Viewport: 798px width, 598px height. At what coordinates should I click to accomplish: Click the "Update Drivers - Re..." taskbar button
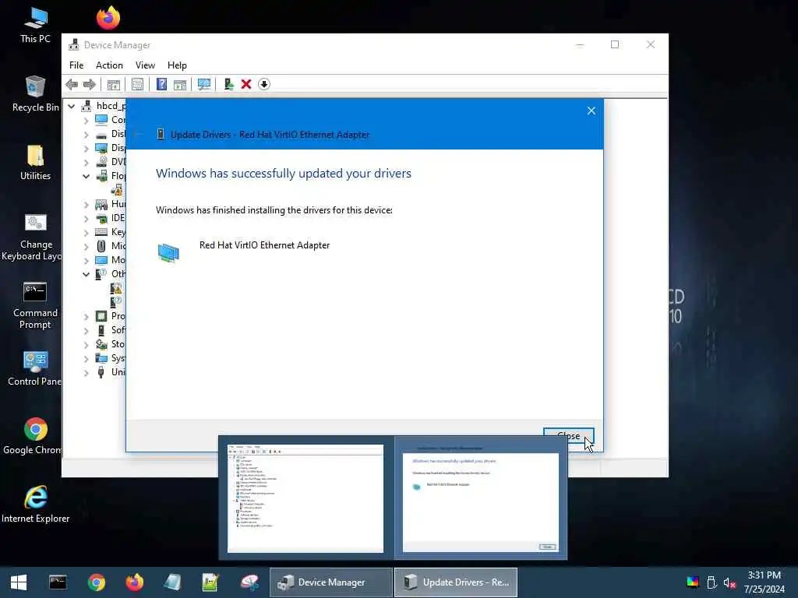456,582
